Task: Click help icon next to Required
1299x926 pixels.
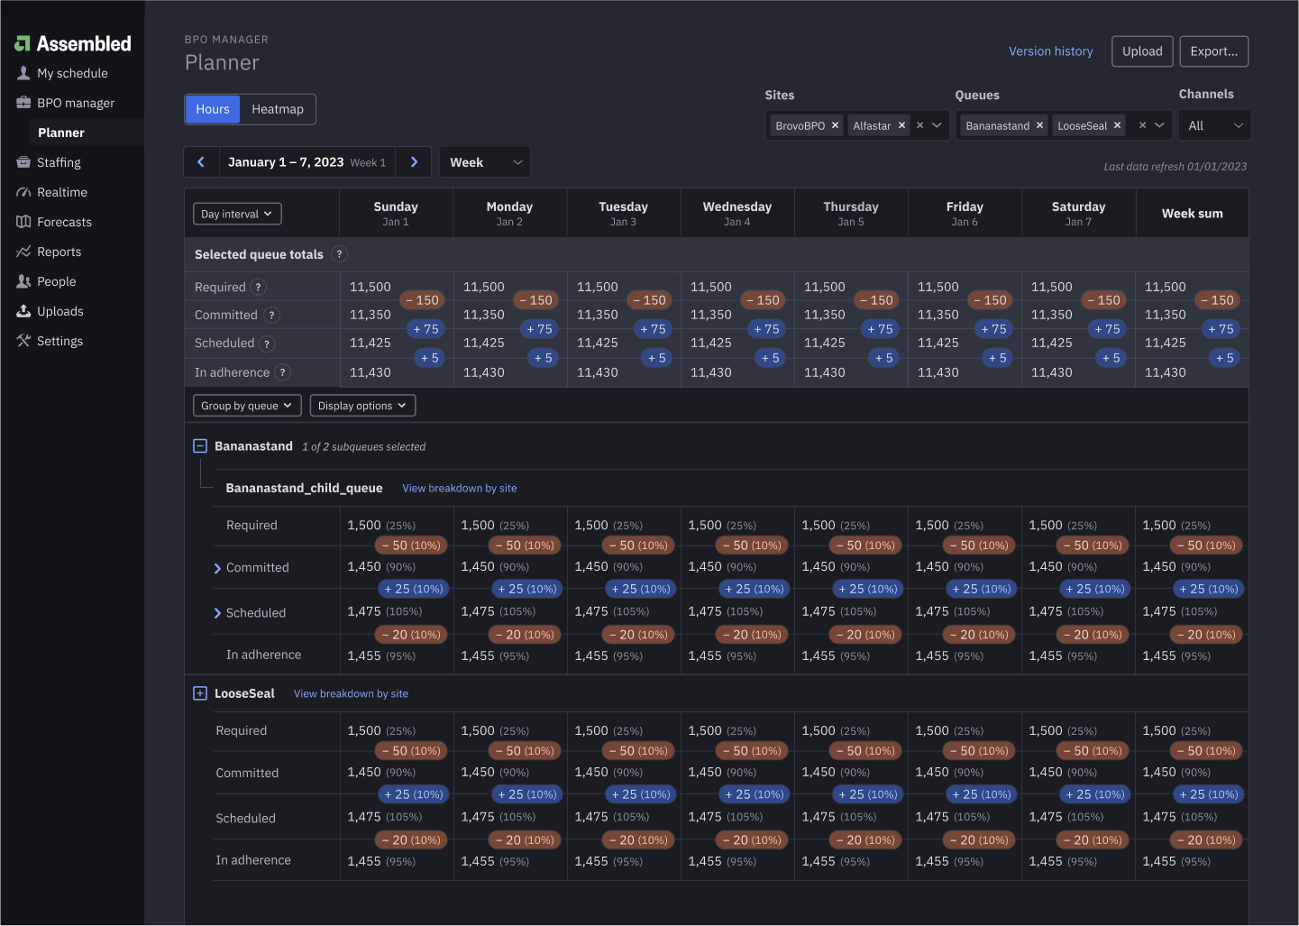Action: 259,288
